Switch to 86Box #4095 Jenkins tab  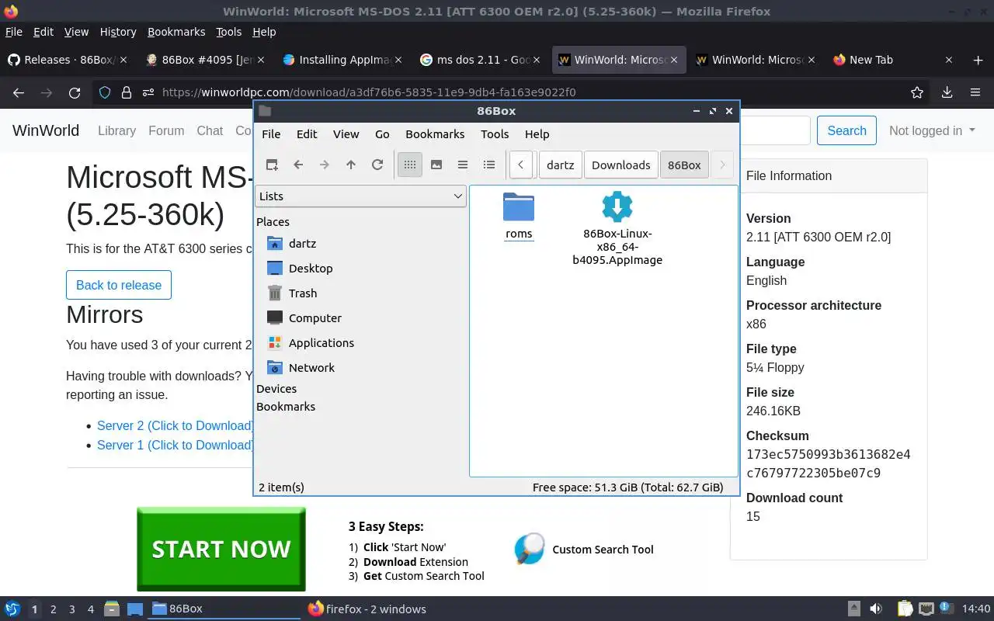point(205,60)
